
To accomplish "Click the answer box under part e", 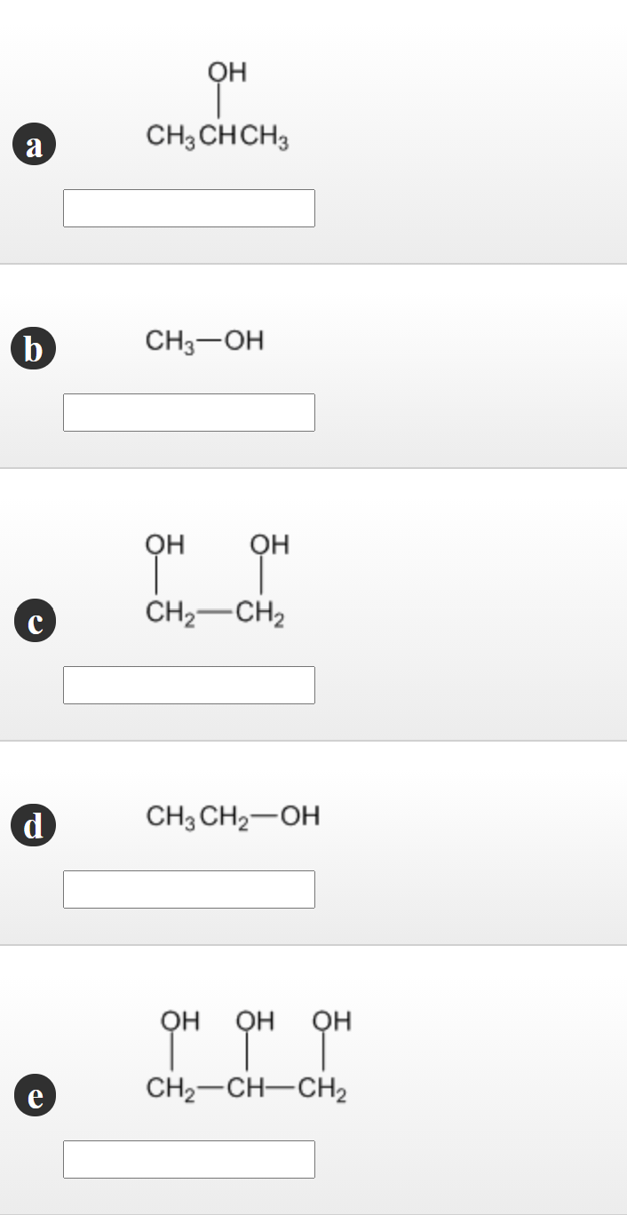I will pos(188,1159).
